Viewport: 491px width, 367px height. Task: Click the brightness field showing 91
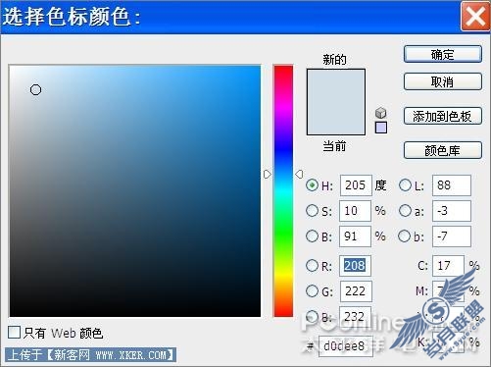point(355,236)
